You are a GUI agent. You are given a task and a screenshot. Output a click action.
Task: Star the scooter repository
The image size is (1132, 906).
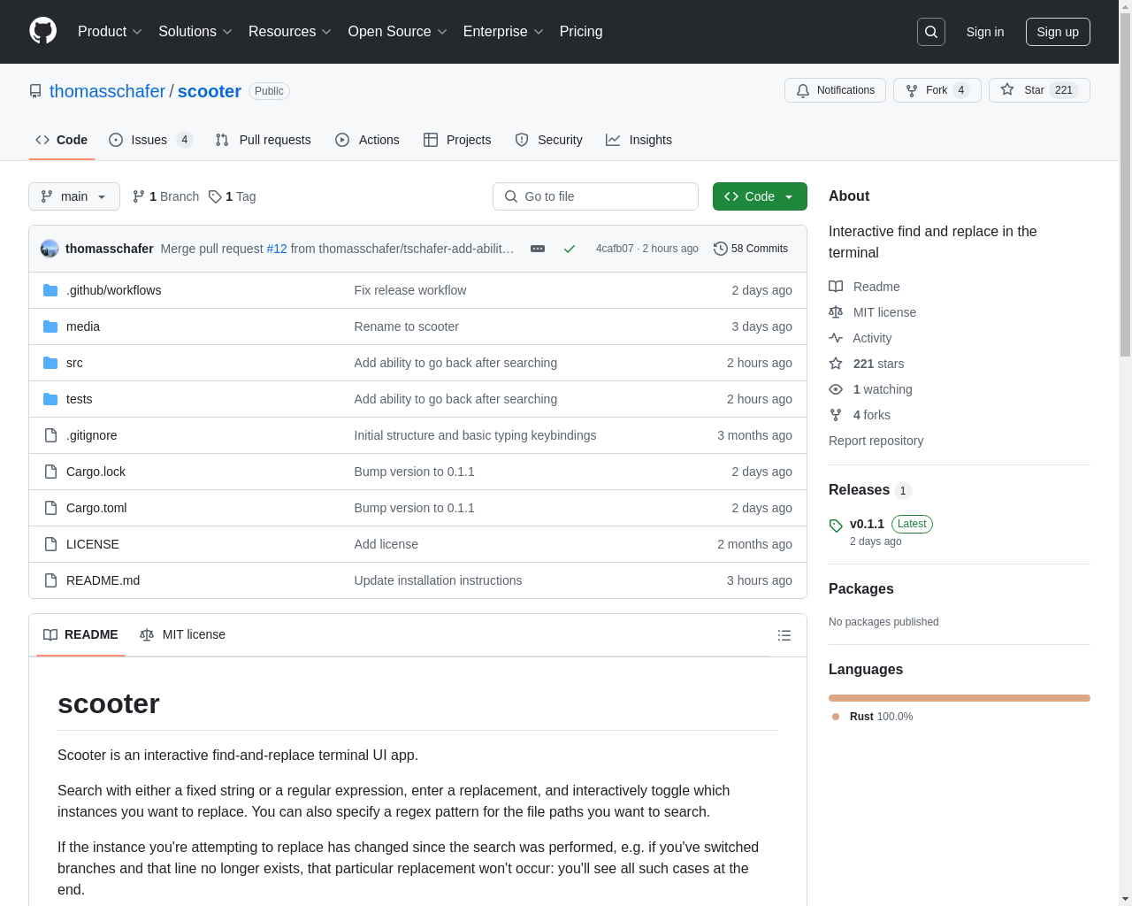1039,90
